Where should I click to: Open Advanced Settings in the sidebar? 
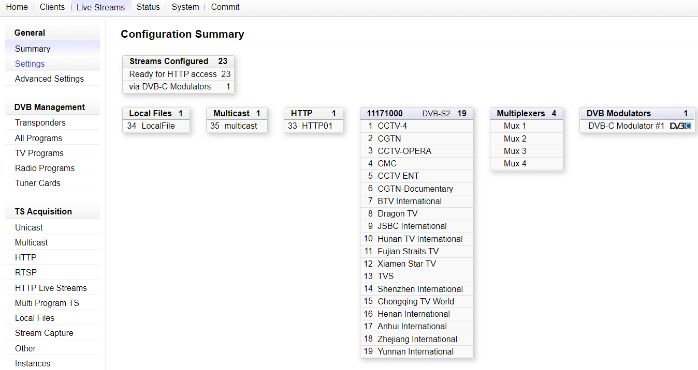pos(49,79)
